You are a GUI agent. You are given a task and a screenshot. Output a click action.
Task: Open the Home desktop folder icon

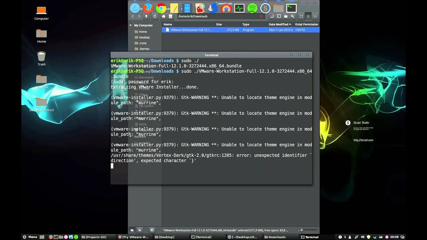(x=41, y=36)
